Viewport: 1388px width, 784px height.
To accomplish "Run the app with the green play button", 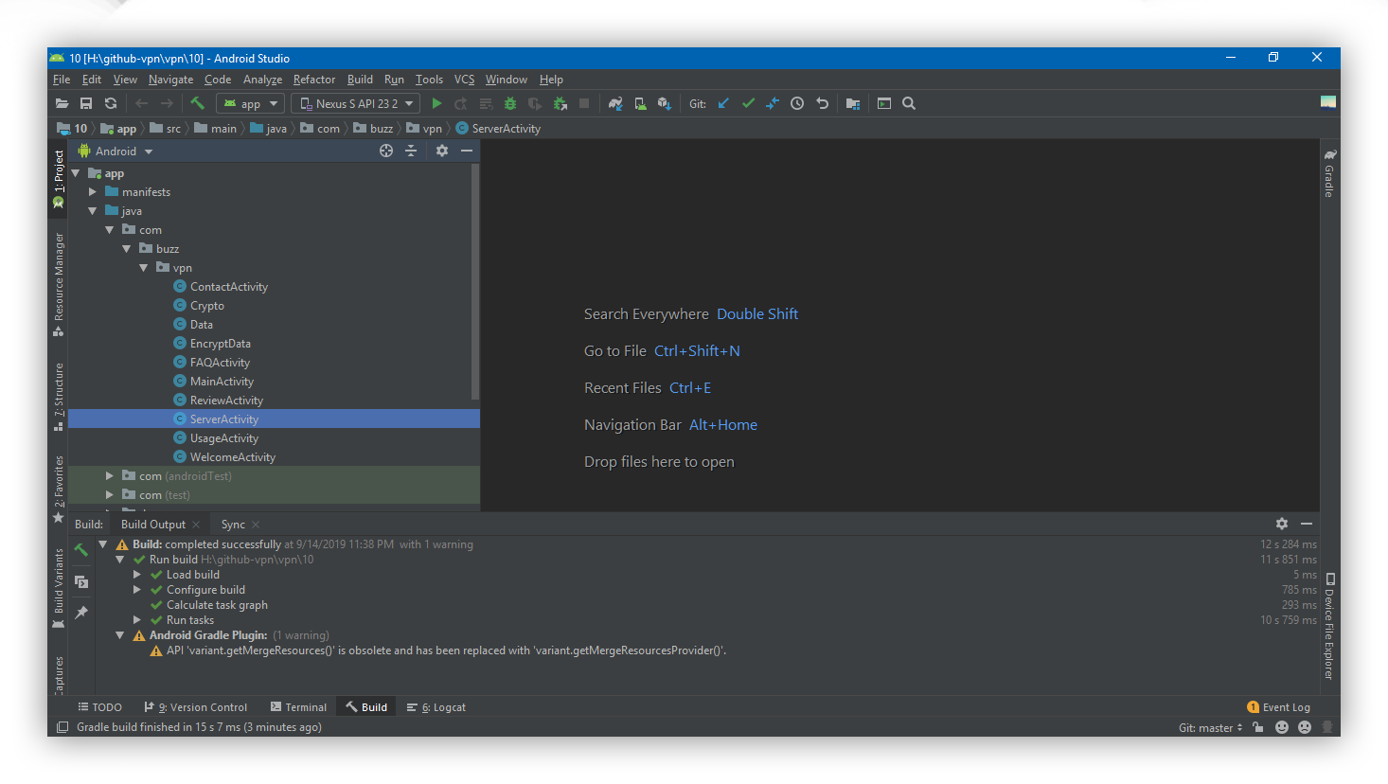I will coord(436,103).
